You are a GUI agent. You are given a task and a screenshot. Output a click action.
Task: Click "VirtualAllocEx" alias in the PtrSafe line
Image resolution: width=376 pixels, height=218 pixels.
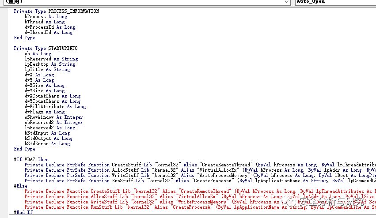coord(218,170)
